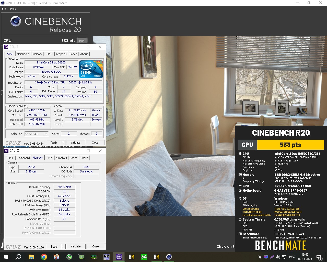The width and height of the screenshot is (327, 262).
Task: Launch Google Chrome from taskbar
Action: pos(44,257)
